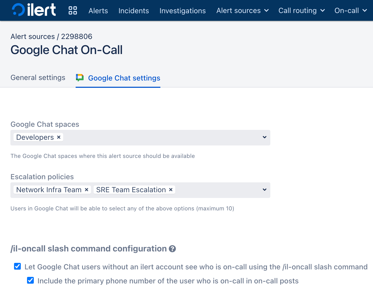Click the help icon beside slash command configuration
Image resolution: width=373 pixels, height=293 pixels.
coord(172,249)
